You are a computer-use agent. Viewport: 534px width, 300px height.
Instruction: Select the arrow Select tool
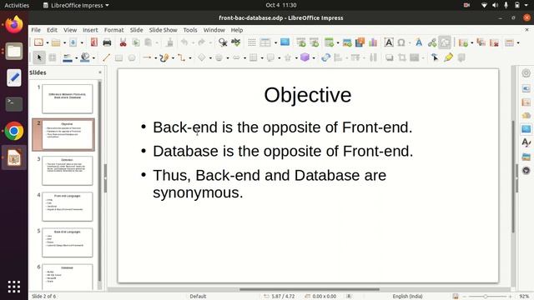[39, 57]
